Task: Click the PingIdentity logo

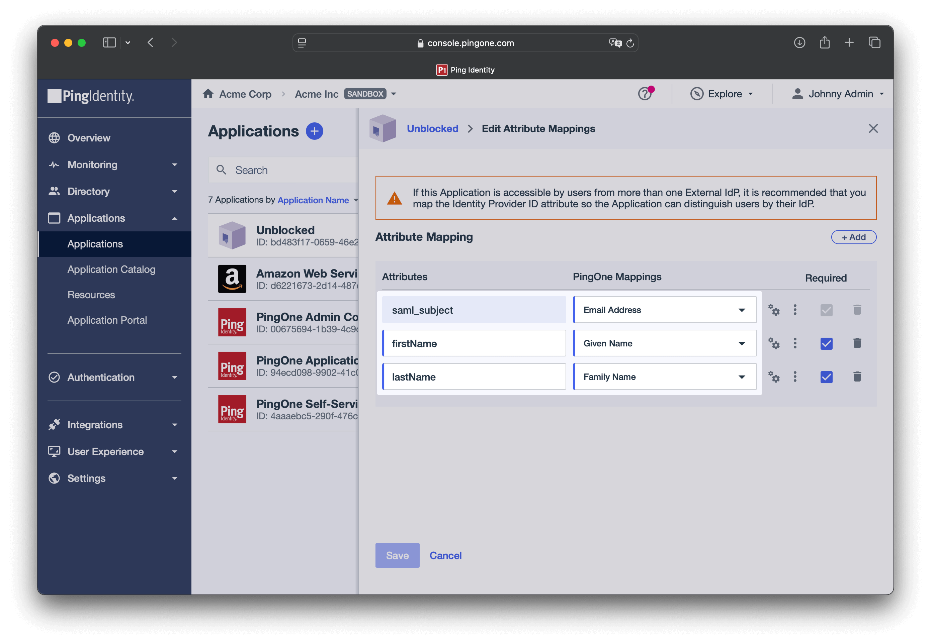Action: pos(91,96)
